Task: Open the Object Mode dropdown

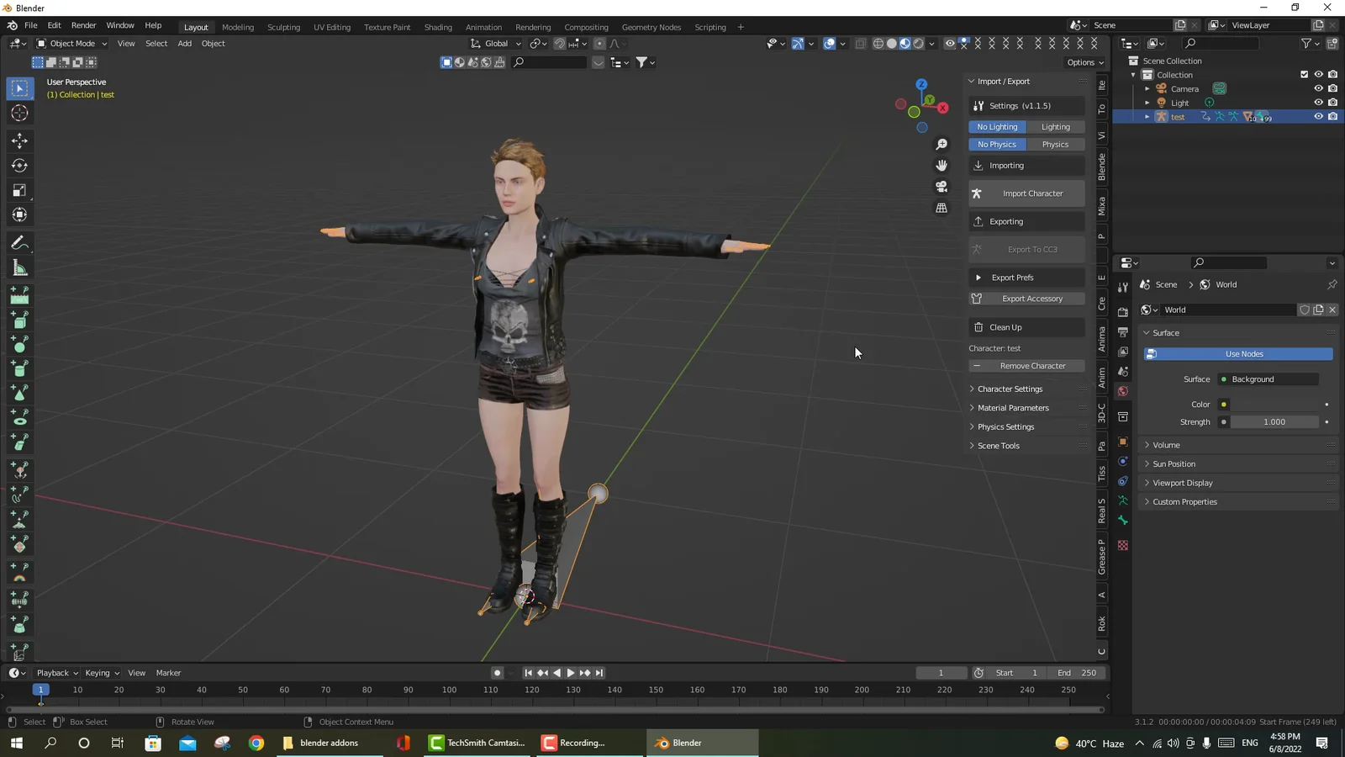Action: [x=72, y=44]
